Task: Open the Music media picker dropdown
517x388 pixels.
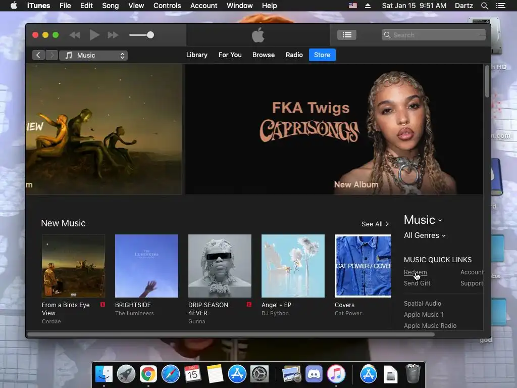Action: coord(93,56)
